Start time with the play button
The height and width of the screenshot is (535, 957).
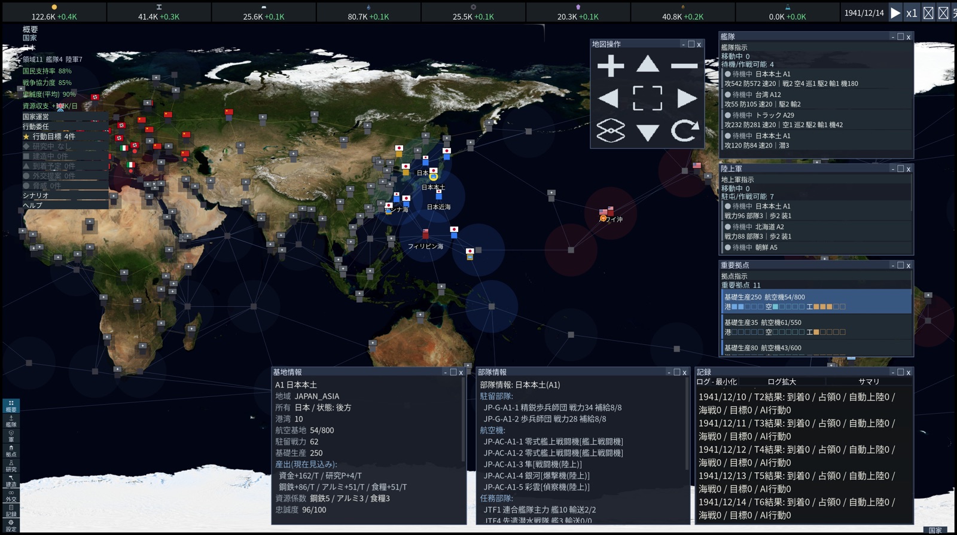(895, 13)
